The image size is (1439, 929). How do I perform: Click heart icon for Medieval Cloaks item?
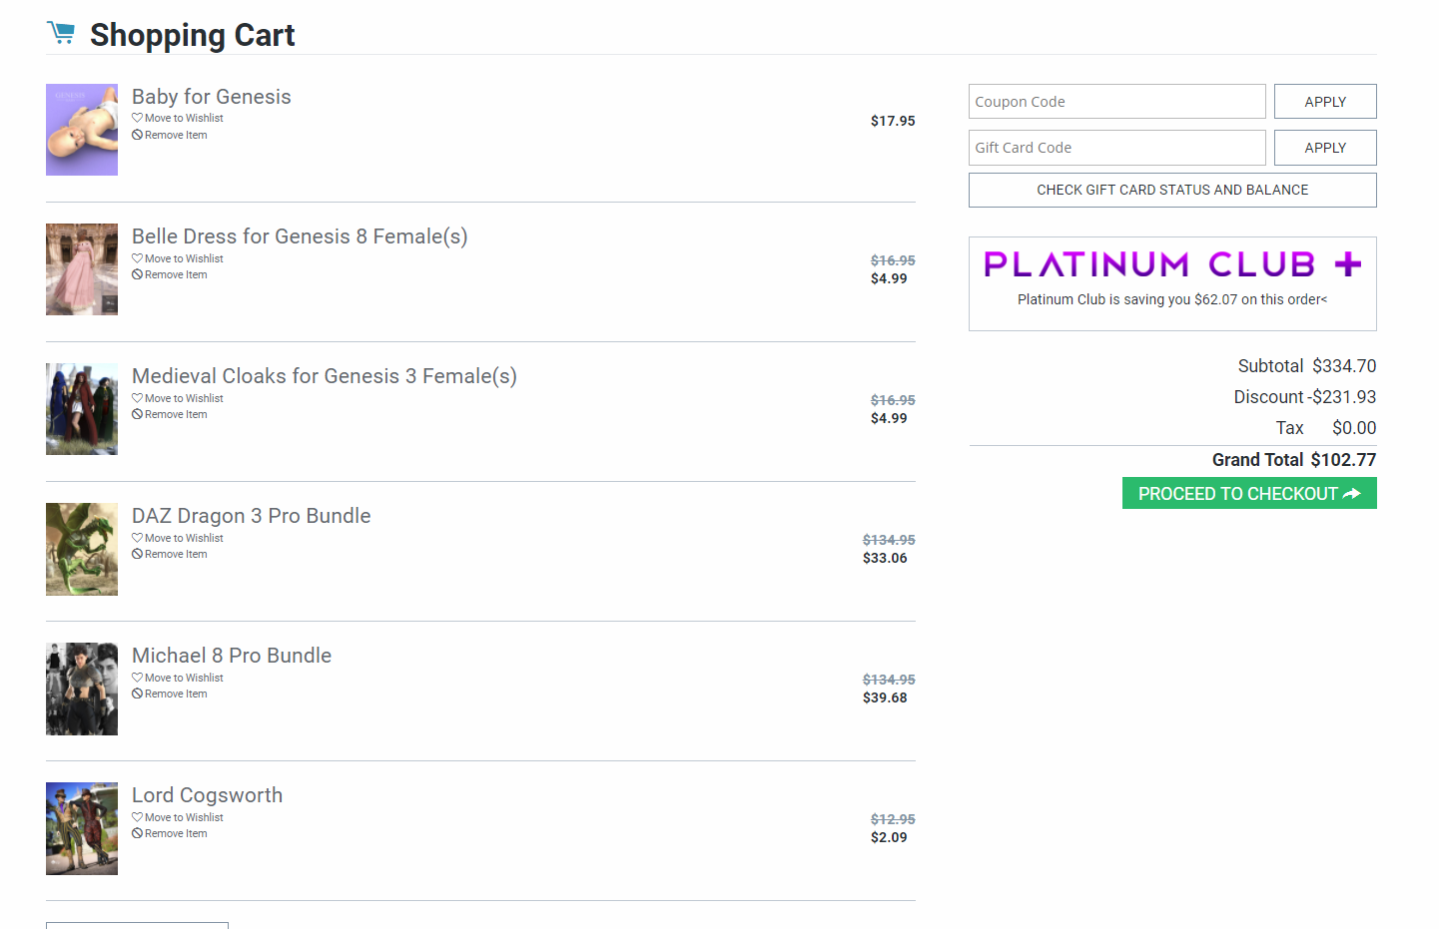137,398
